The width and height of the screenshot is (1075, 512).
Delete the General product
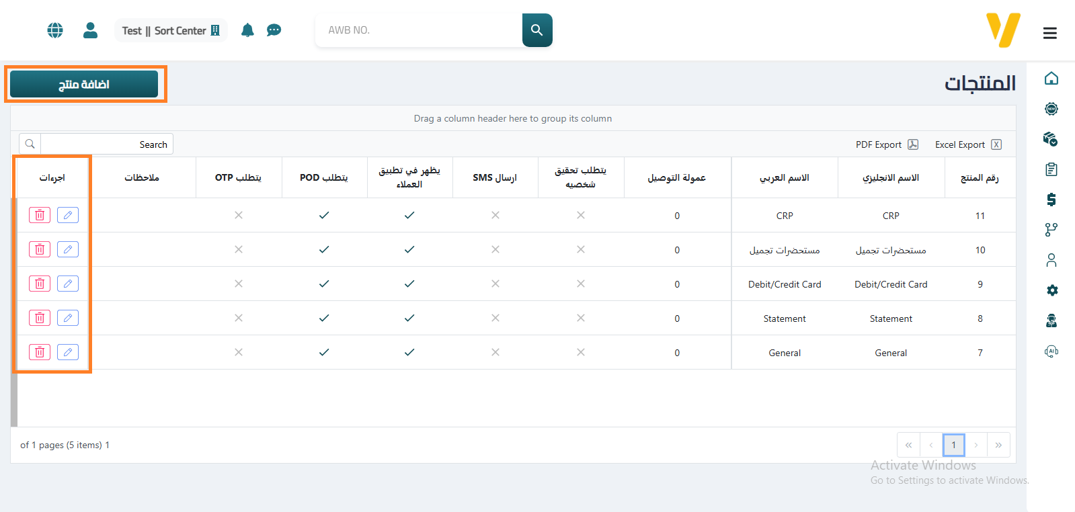click(x=40, y=352)
